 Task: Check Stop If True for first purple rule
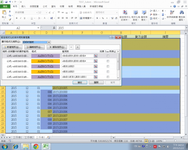(108, 56)
